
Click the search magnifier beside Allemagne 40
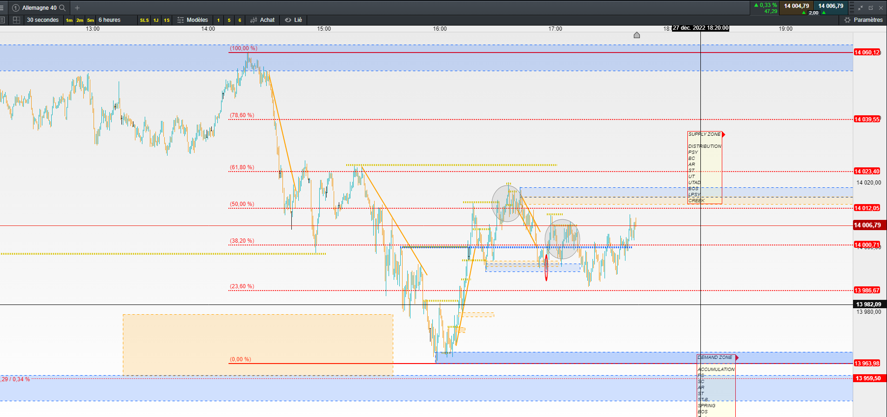62,8
